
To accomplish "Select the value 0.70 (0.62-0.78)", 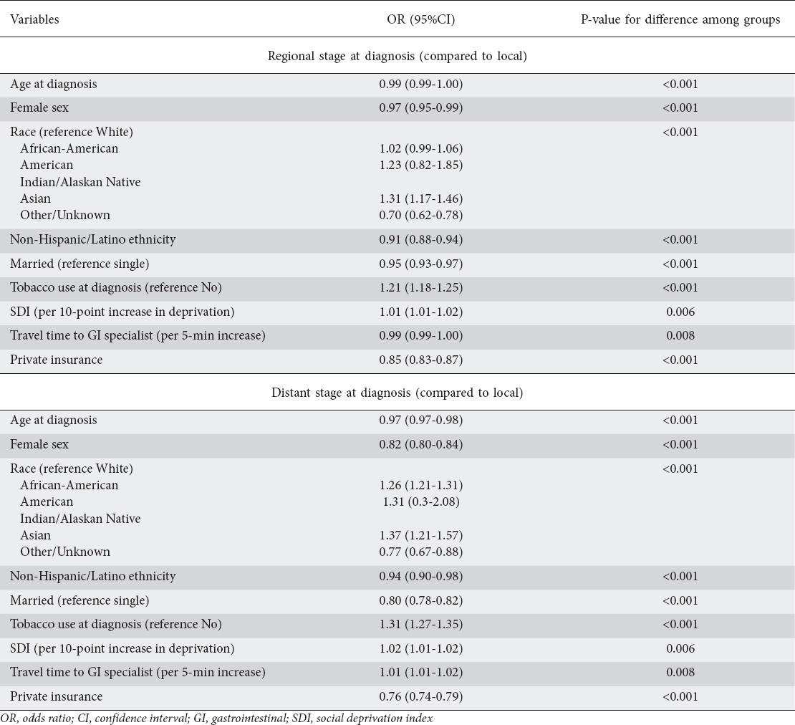I will [x=421, y=215].
